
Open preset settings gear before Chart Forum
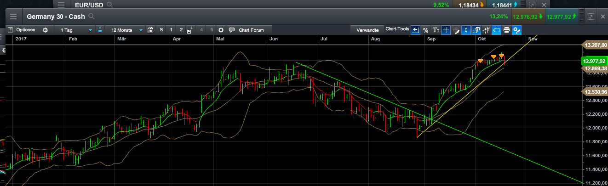[221, 30]
